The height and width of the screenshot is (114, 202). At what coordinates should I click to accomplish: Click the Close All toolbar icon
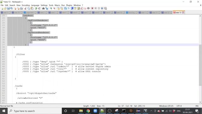click(x=18, y=9)
